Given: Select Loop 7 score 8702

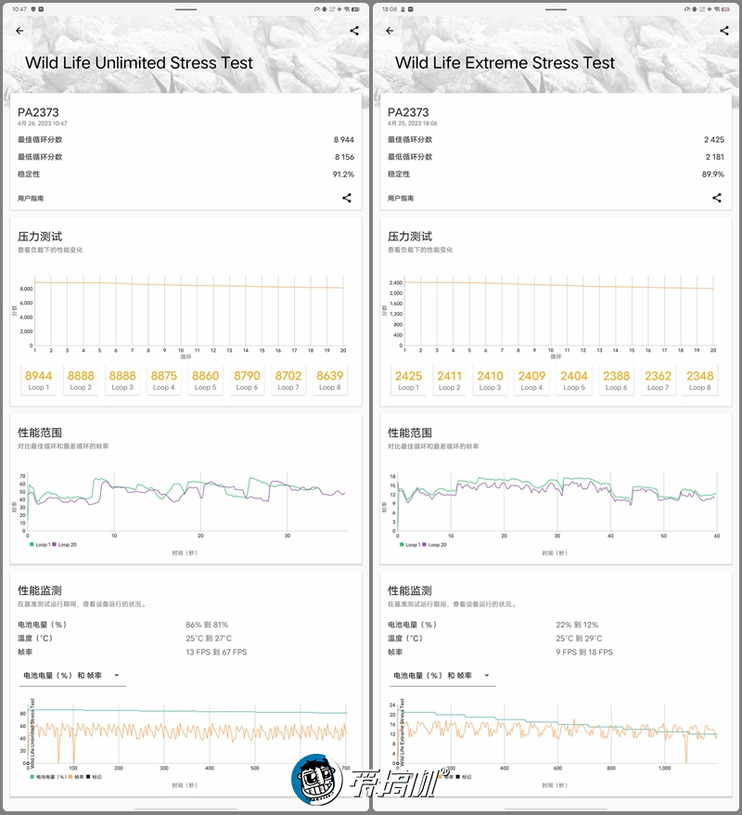Looking at the screenshot, I should pyautogui.click(x=288, y=380).
